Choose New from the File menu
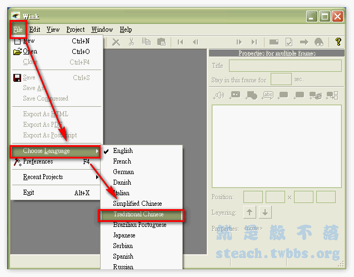Viewport: 354px width, 277px height. (57, 41)
